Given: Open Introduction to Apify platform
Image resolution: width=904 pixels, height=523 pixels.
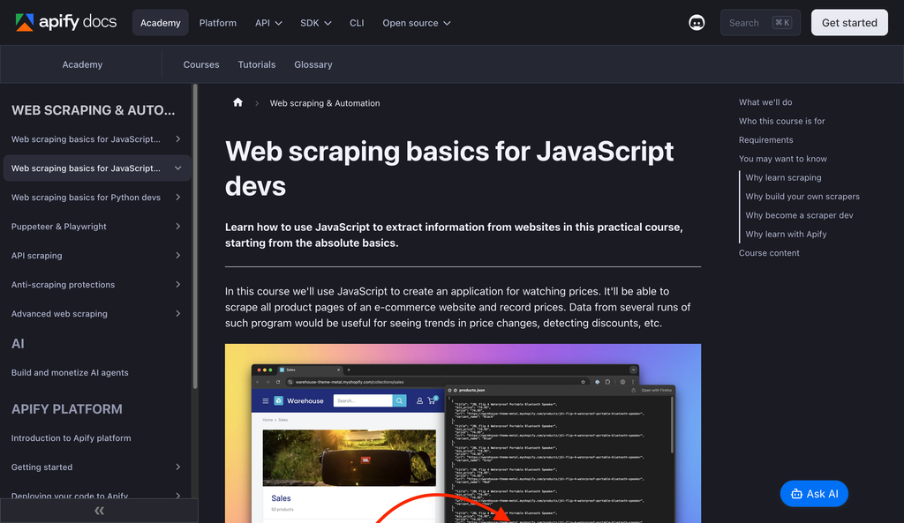Looking at the screenshot, I should coord(71,437).
